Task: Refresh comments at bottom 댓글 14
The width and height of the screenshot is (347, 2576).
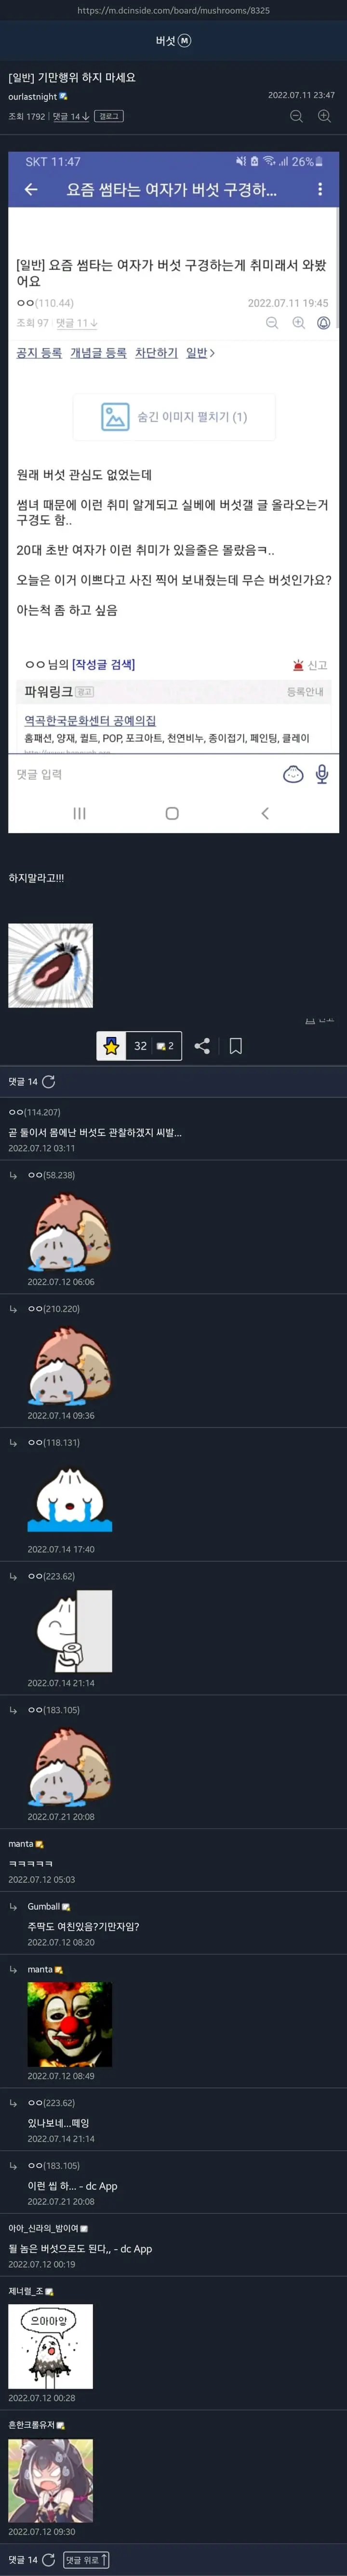Action: pos(49,2560)
